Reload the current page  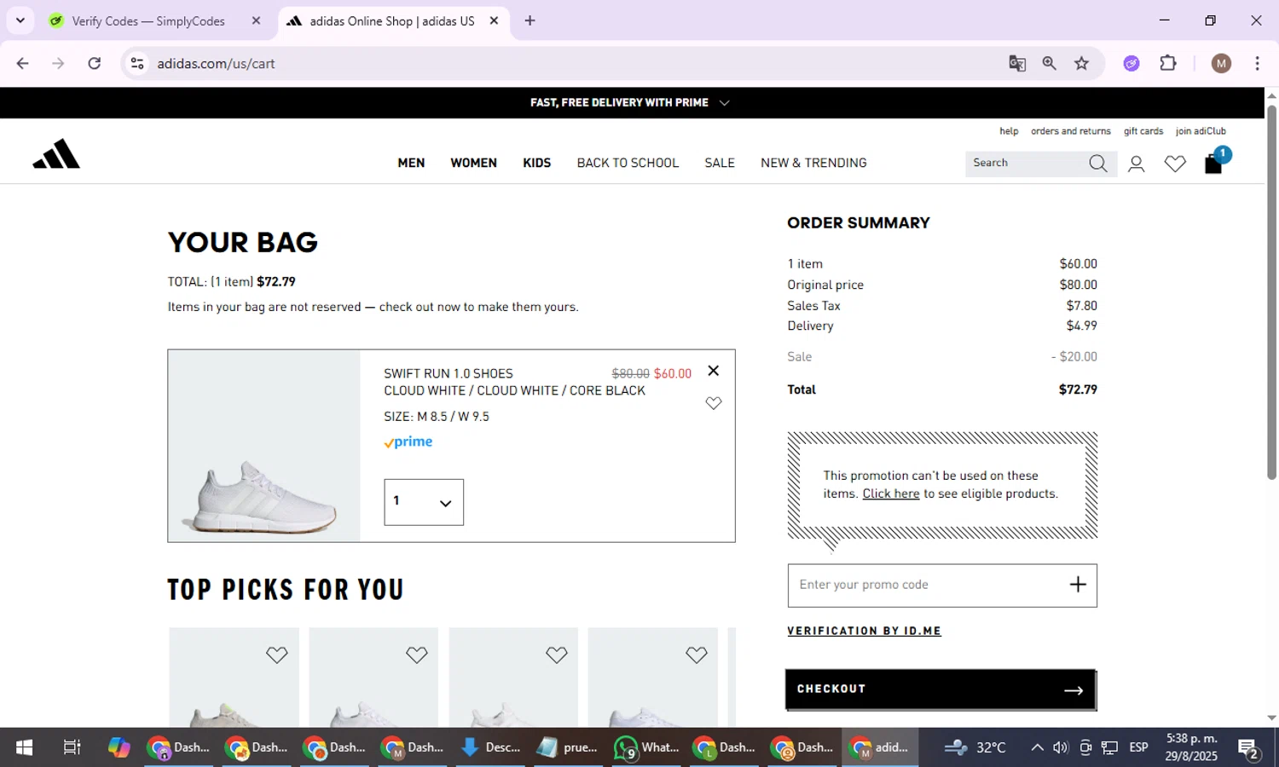click(x=95, y=63)
